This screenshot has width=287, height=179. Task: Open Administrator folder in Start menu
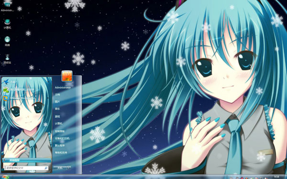(x=63, y=87)
